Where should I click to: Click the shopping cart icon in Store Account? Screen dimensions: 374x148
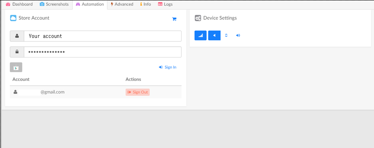point(174,19)
